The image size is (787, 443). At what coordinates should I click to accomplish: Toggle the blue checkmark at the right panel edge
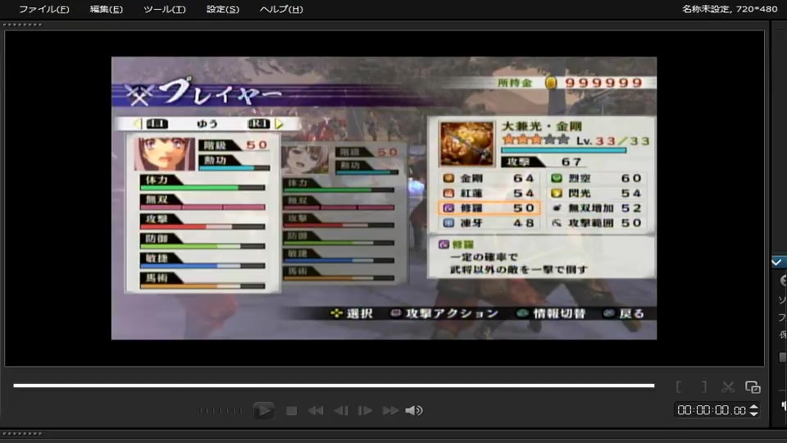tap(776, 263)
